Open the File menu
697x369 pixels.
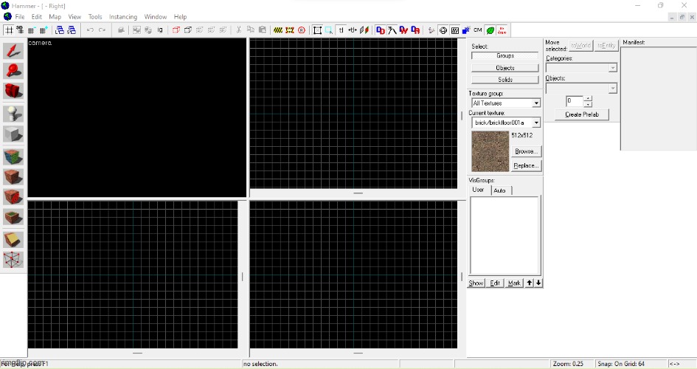tap(20, 17)
